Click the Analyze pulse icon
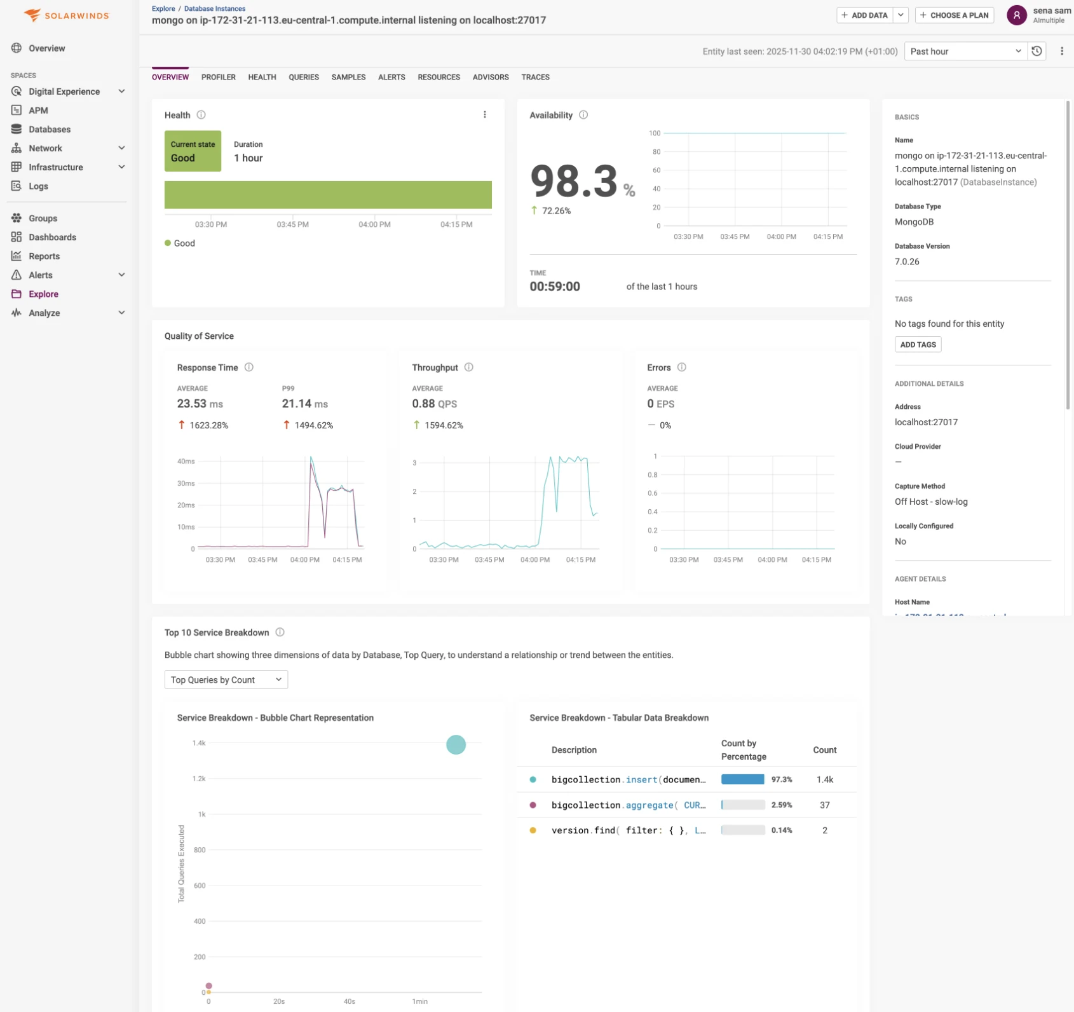1074x1012 pixels. pyautogui.click(x=17, y=313)
